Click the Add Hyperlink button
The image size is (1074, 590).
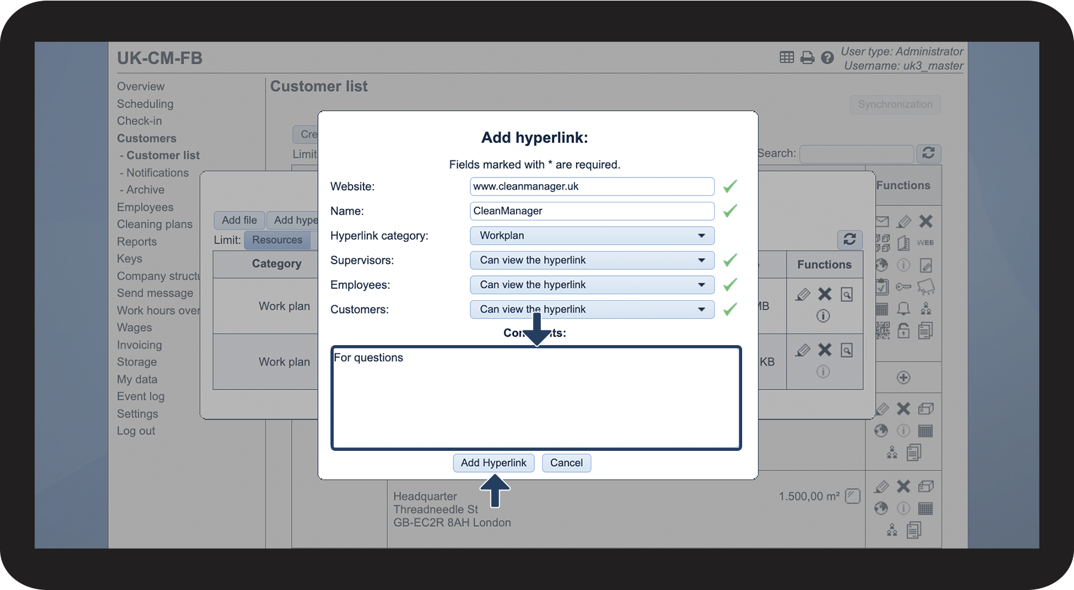coord(494,463)
